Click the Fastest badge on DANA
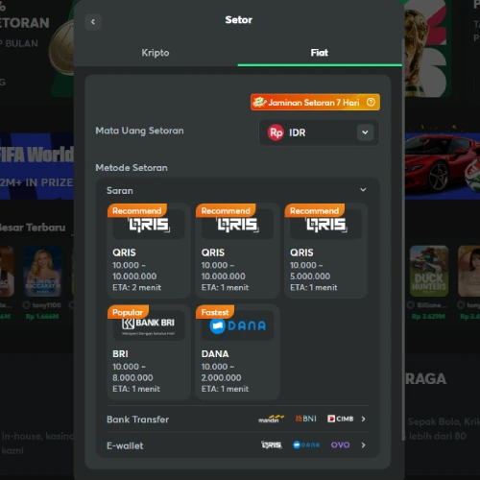This screenshot has width=480, height=480. [x=215, y=312]
